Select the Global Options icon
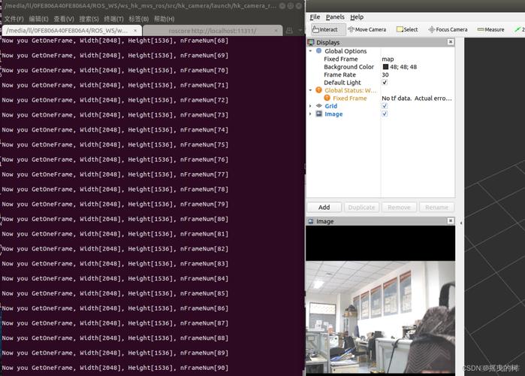The height and width of the screenshot is (376, 525). pos(318,51)
